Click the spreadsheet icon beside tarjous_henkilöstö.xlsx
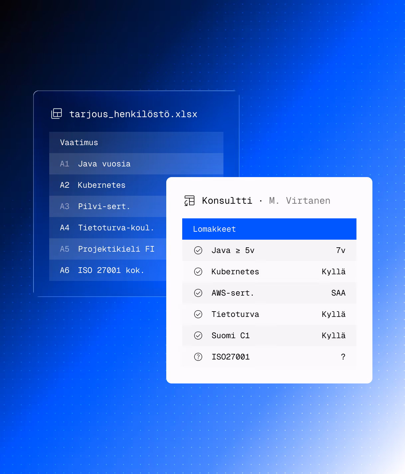This screenshot has width=405, height=474. tap(57, 114)
